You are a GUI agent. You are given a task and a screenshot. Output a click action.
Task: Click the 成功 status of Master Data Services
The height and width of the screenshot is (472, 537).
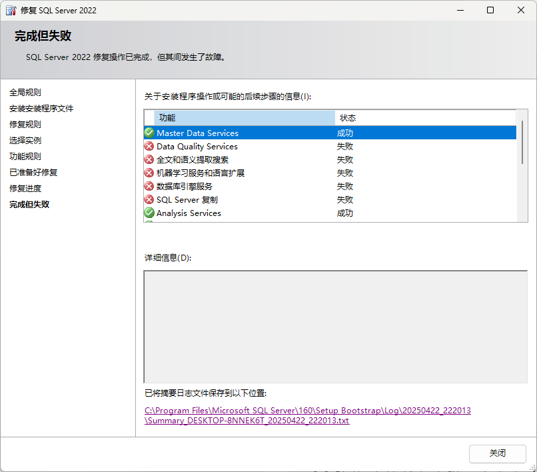click(x=345, y=133)
